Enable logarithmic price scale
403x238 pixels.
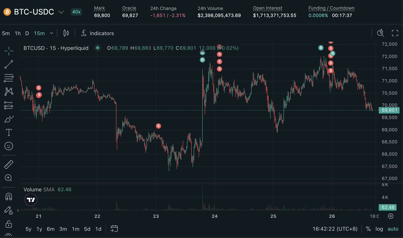379,229
